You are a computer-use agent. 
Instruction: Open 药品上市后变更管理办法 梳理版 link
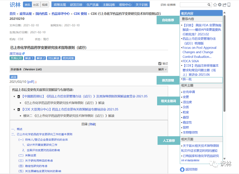pos(199,41)
